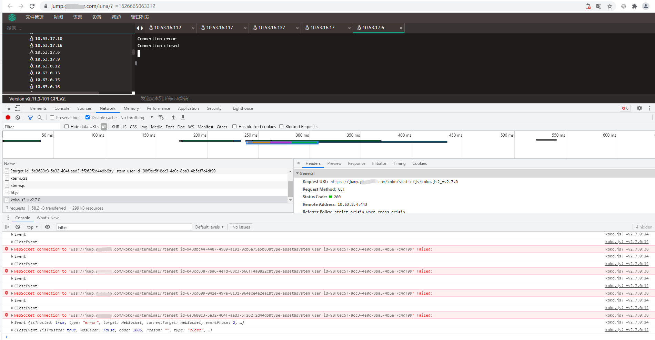
Task: Open the 文件管理 menu
Action: click(34, 17)
